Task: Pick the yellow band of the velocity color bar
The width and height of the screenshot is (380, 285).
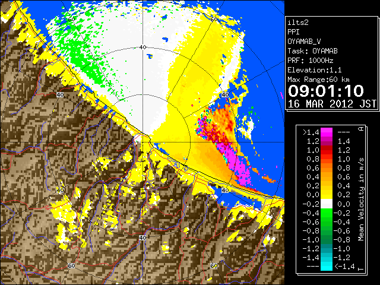Action: (x=327, y=195)
